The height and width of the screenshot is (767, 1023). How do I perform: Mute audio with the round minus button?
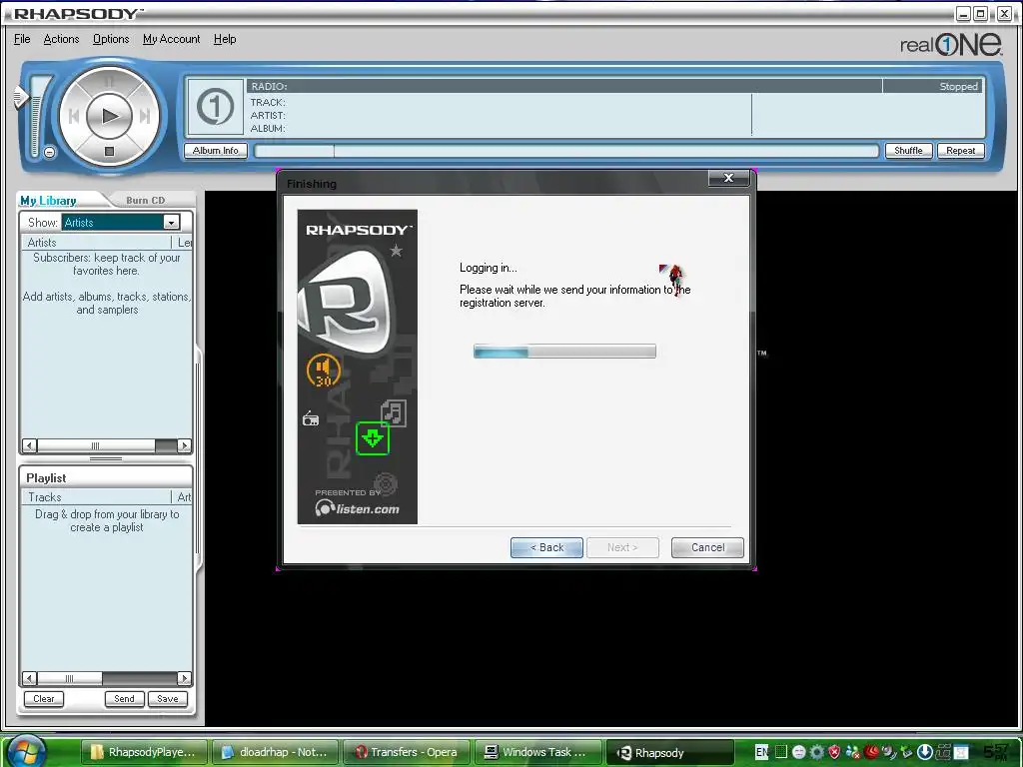50,153
